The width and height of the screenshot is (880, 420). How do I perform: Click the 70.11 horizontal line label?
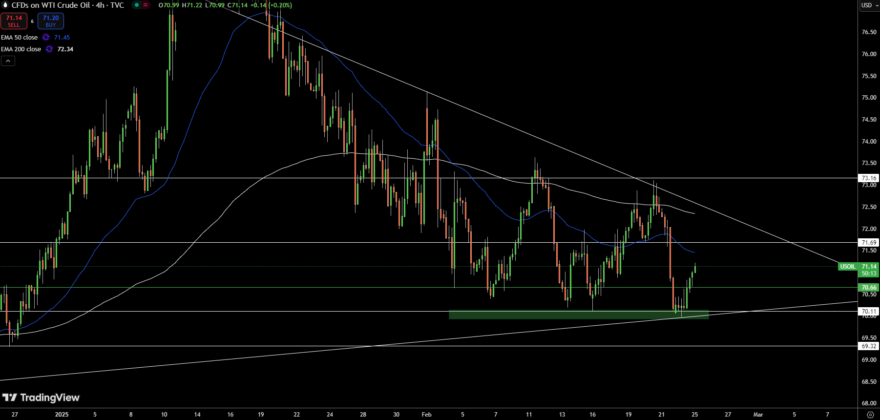[x=869, y=312]
